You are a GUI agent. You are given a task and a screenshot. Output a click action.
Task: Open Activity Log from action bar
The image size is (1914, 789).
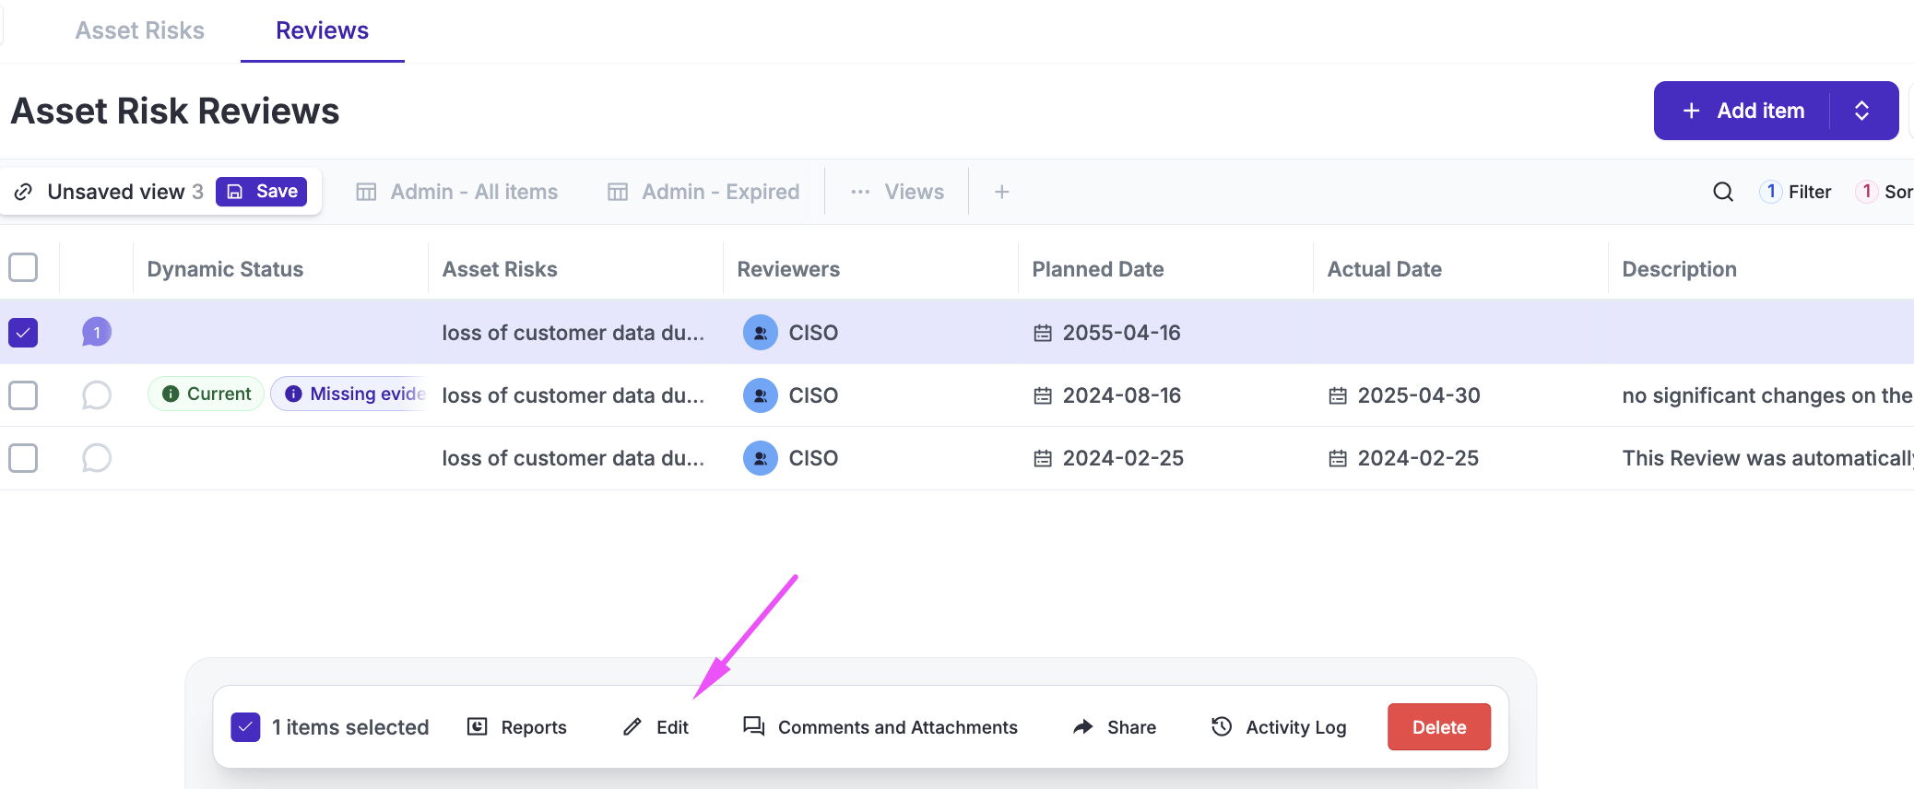1279,727
